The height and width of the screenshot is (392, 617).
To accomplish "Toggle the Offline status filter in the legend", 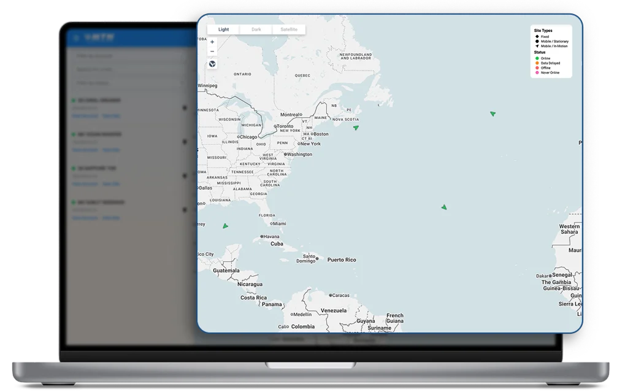I will (x=538, y=67).
